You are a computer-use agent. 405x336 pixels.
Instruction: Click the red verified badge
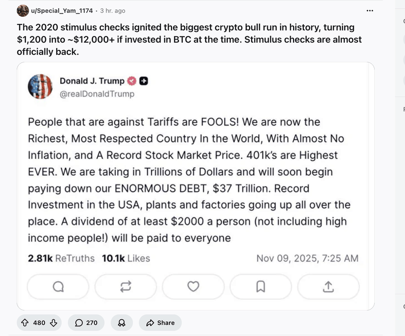pos(131,81)
